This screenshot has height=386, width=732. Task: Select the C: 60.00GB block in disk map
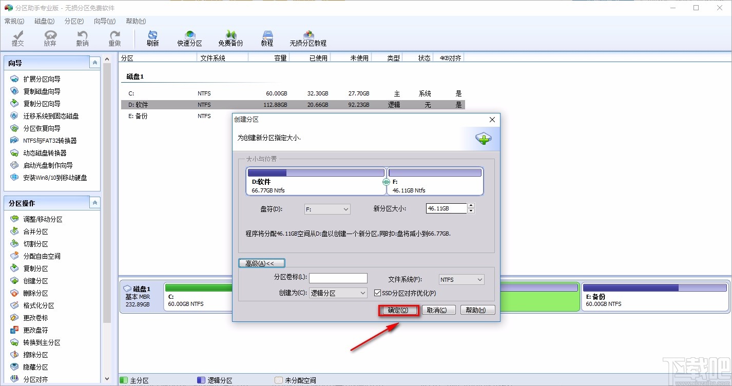point(198,297)
